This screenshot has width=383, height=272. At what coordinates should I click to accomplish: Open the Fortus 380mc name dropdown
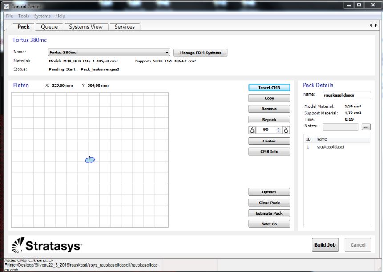(109, 52)
